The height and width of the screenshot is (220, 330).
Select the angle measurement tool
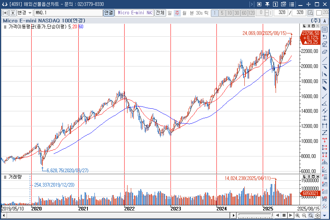tap(325, 104)
